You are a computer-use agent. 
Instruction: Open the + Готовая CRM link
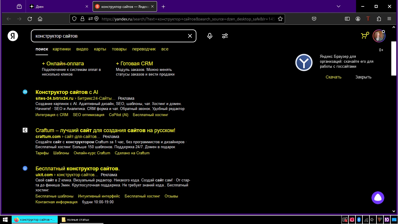click(x=134, y=64)
